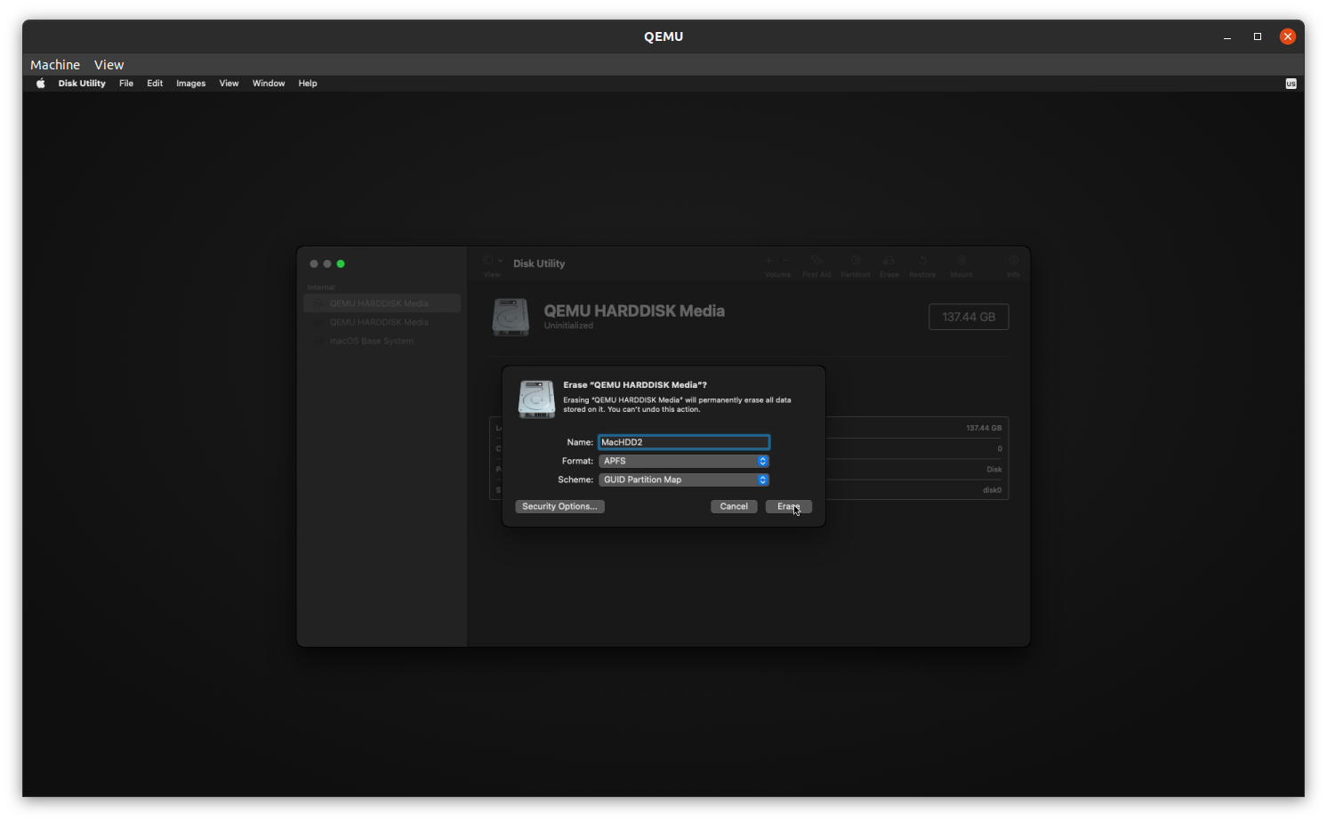Cancel the erase dialog
This screenshot has width=1327, height=822.
[x=733, y=506]
